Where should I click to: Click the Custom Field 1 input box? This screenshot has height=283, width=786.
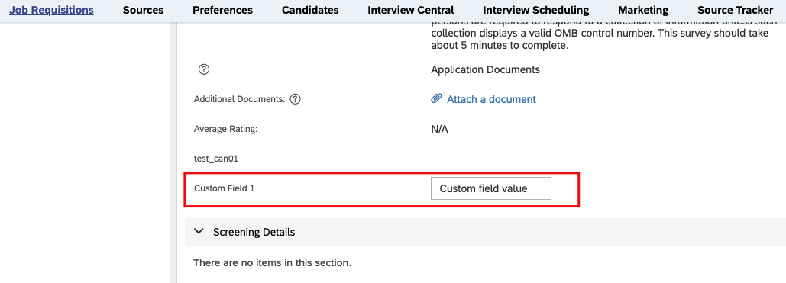(x=490, y=188)
